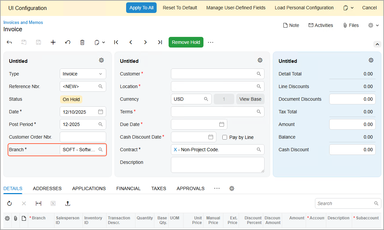This screenshot has width=384, height=230.
Task: Open gear settings of first Untitled panel
Action: tap(101, 60)
